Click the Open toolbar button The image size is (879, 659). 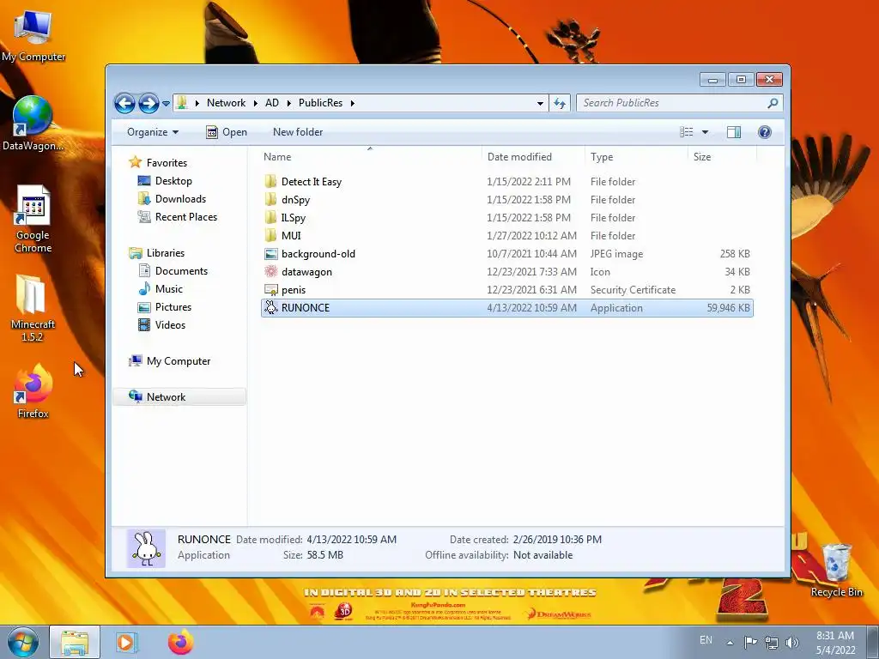pyautogui.click(x=227, y=132)
